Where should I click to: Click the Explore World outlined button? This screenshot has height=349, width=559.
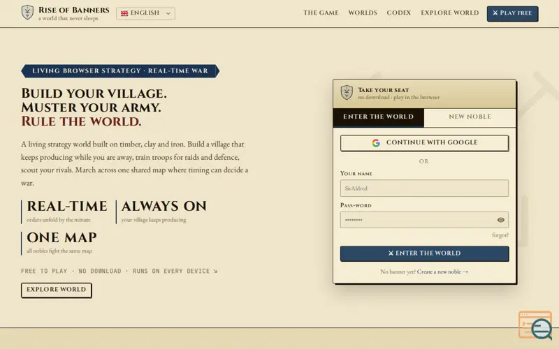click(x=57, y=290)
